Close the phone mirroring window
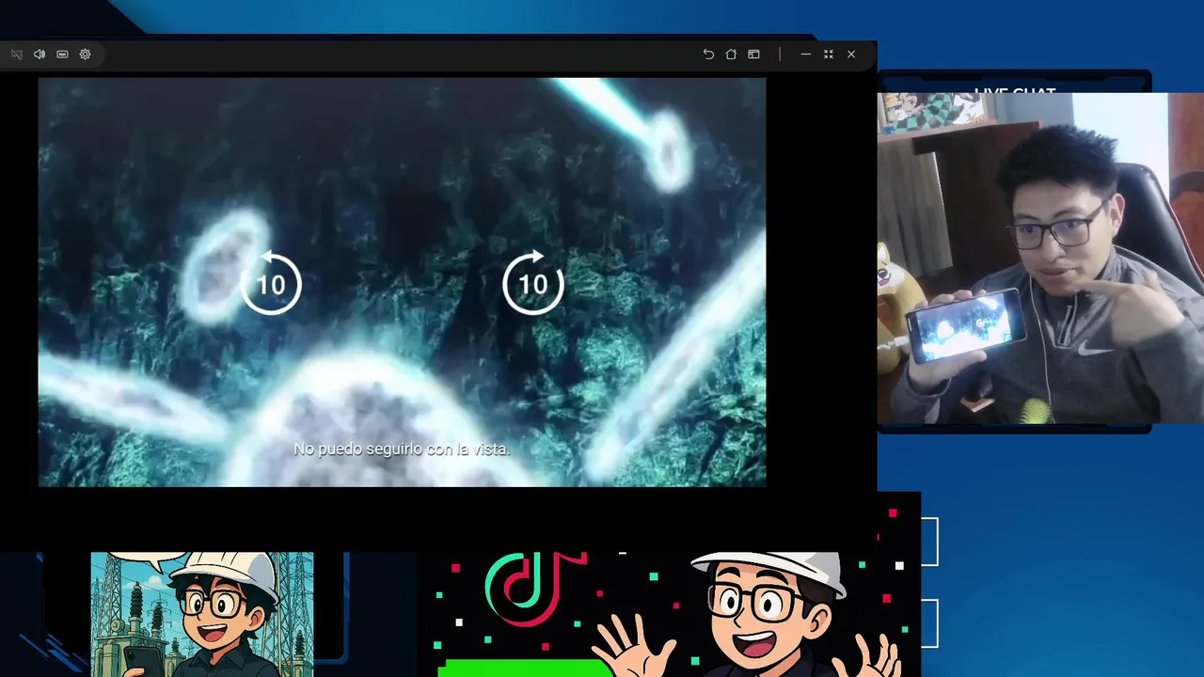 pyautogui.click(x=851, y=55)
